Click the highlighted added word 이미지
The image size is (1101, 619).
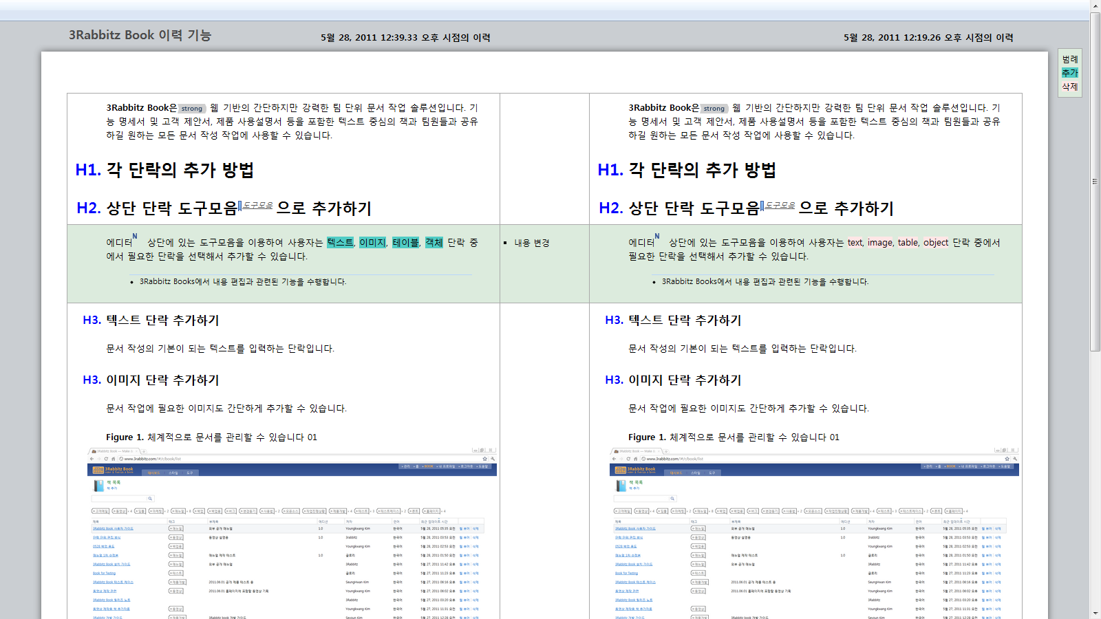tap(372, 243)
